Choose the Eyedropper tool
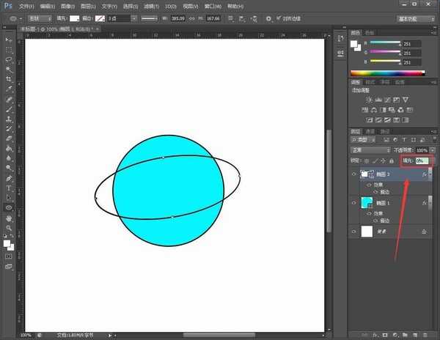This screenshot has height=340, width=440. (x=9, y=89)
